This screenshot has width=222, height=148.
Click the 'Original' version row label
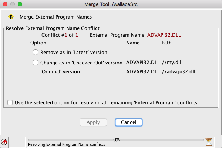[60, 71]
